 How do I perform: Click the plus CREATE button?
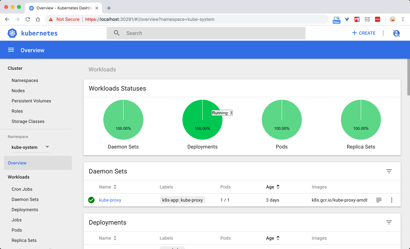point(364,33)
